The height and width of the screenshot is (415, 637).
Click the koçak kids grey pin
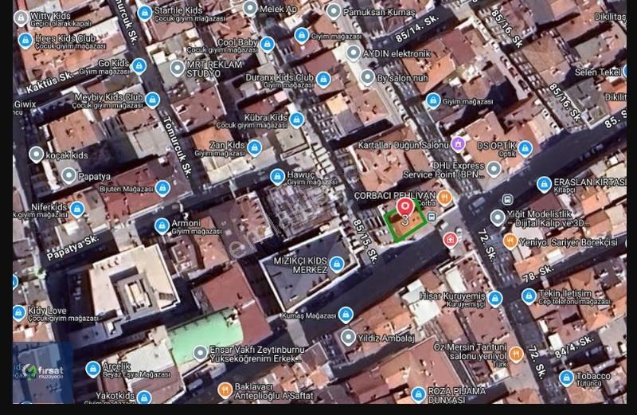[36, 155]
